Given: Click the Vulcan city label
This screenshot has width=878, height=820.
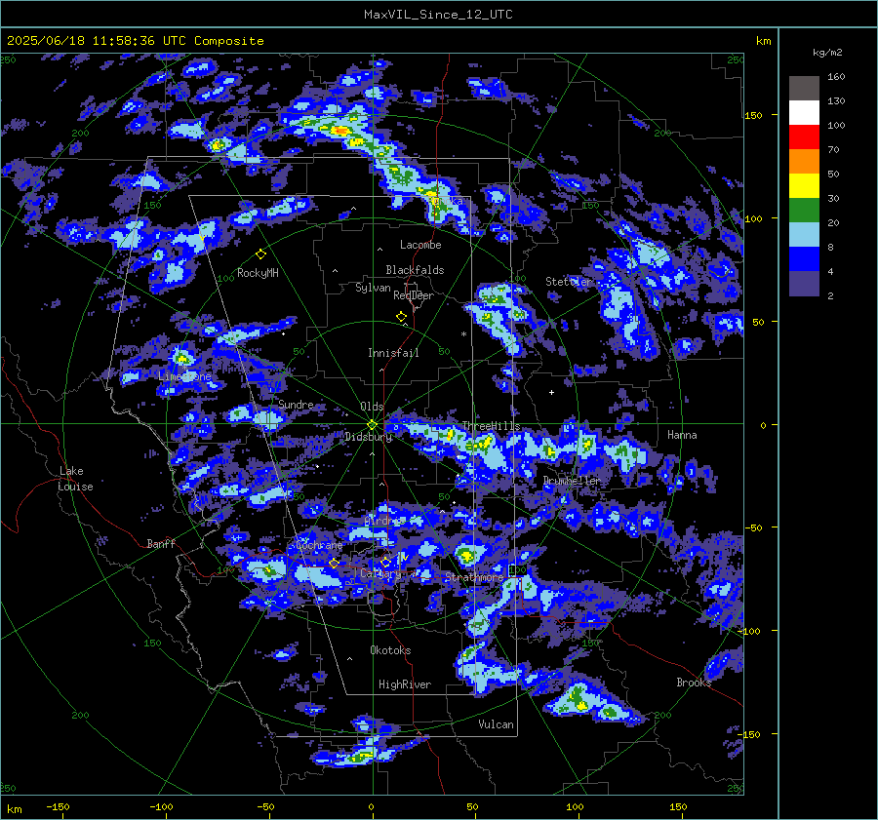Looking at the screenshot, I should point(496,724).
